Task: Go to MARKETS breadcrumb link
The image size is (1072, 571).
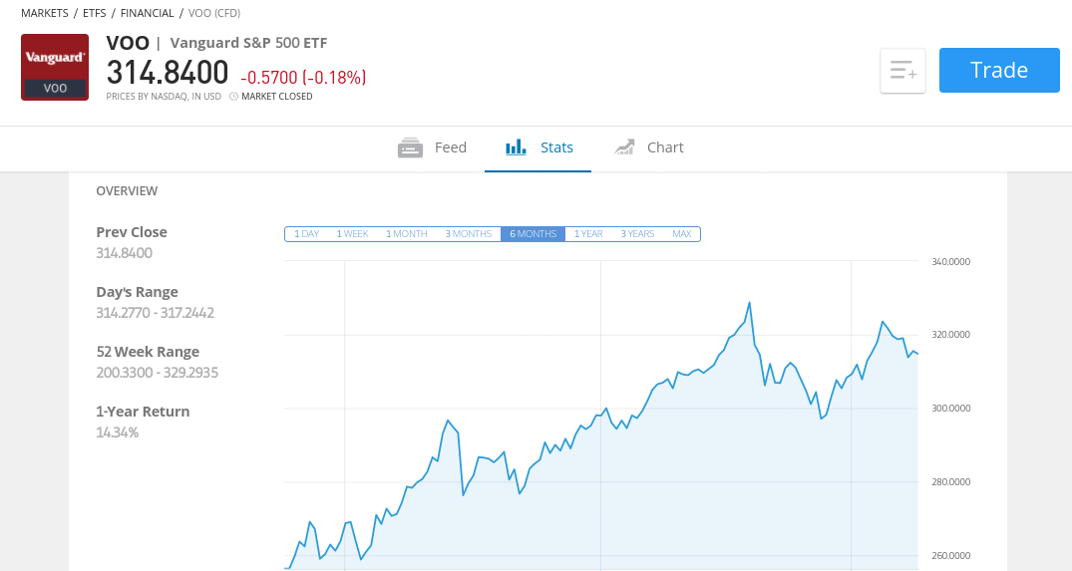Action: [x=45, y=13]
